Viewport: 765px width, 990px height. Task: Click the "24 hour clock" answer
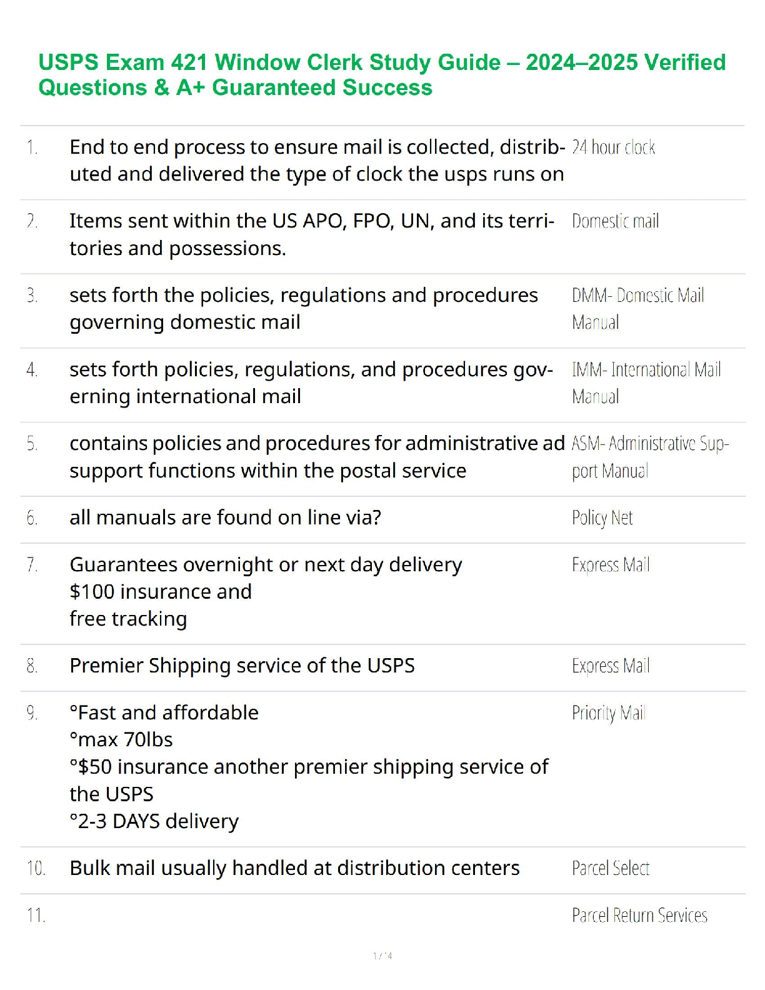pos(613,147)
